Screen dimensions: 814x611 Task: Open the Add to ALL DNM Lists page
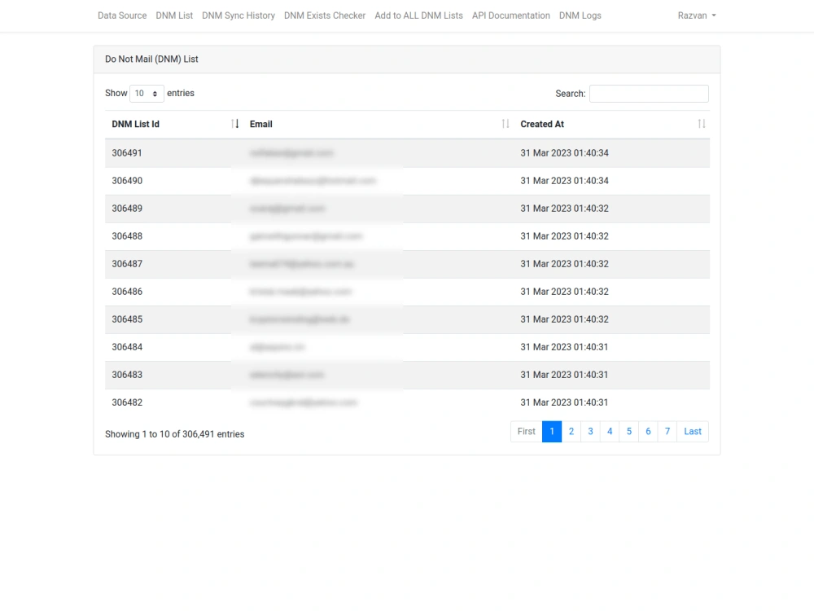[418, 15]
